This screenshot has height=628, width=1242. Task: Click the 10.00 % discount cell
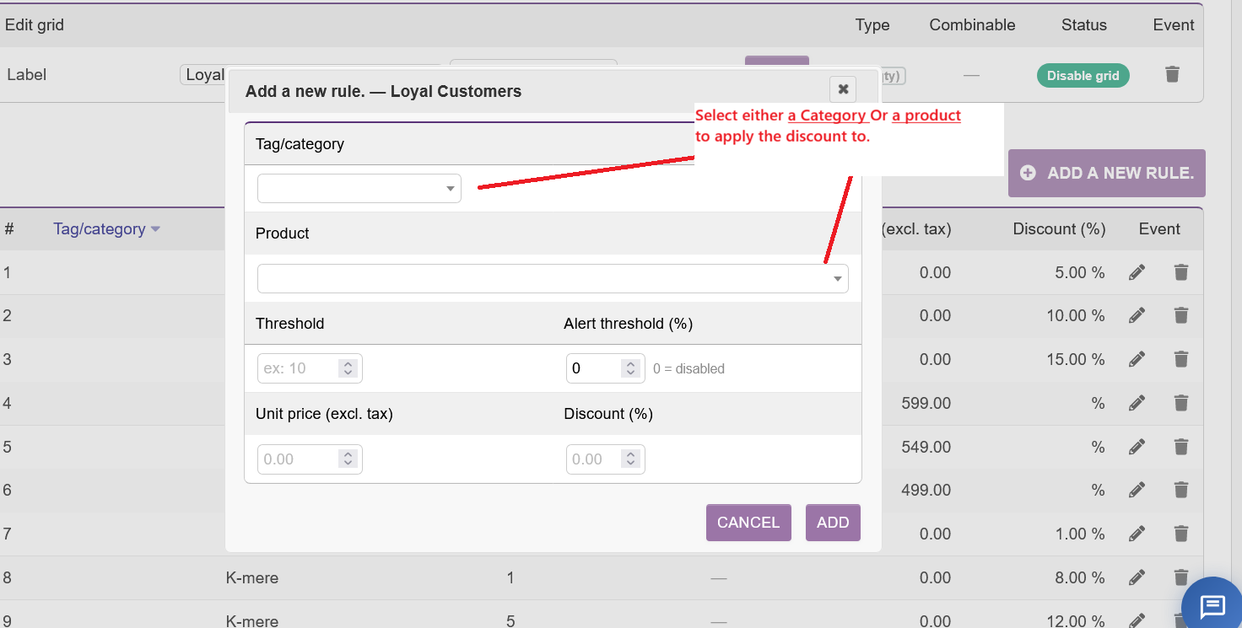tap(1075, 315)
